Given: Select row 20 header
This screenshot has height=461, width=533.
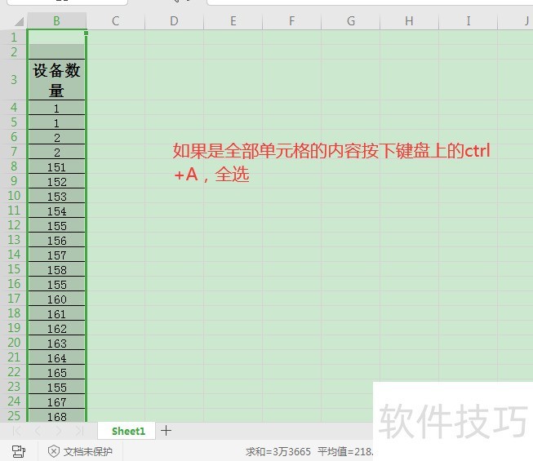Looking at the screenshot, I should coord(14,343).
